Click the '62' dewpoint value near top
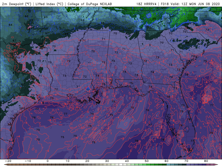The width and height of the screenshot is (222, 166). click(124, 16)
